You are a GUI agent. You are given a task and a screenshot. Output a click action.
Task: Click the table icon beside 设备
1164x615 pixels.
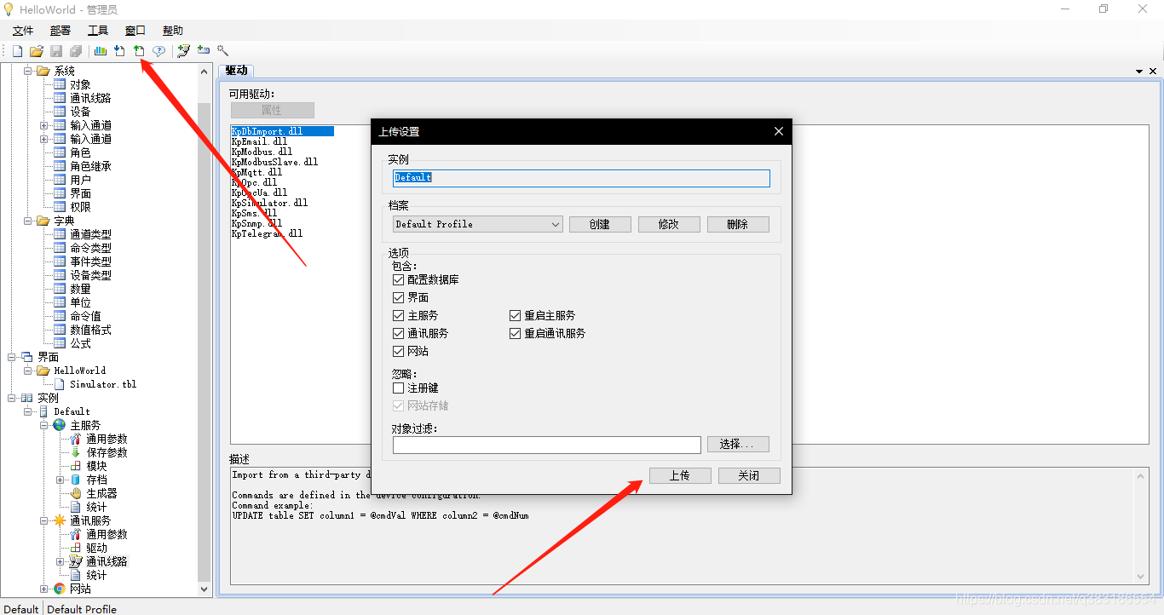(60, 112)
